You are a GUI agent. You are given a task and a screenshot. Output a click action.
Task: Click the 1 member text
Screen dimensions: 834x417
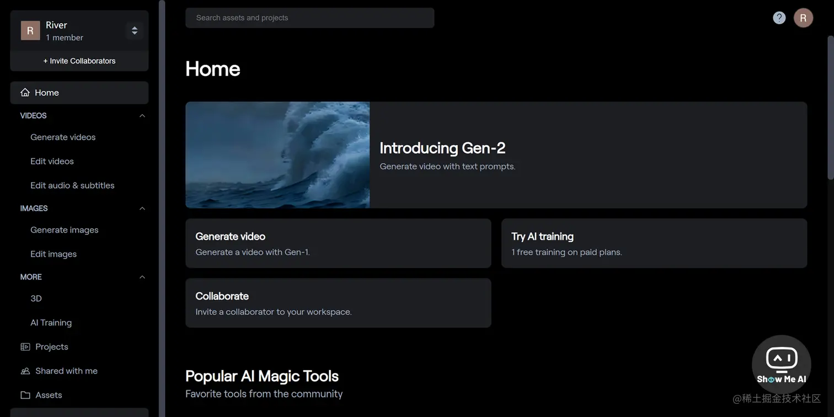coord(65,38)
